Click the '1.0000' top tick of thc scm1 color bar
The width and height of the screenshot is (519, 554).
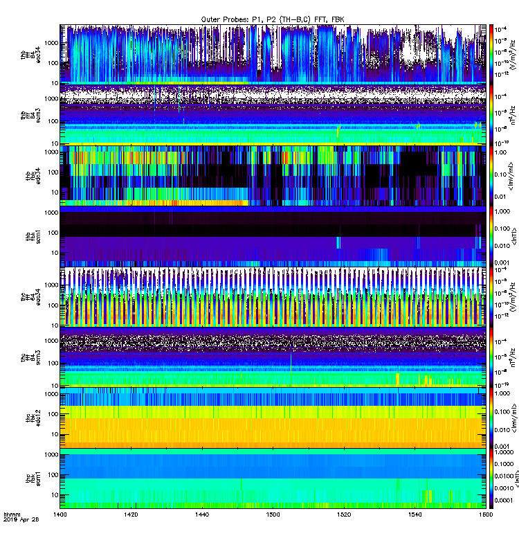click(504, 452)
